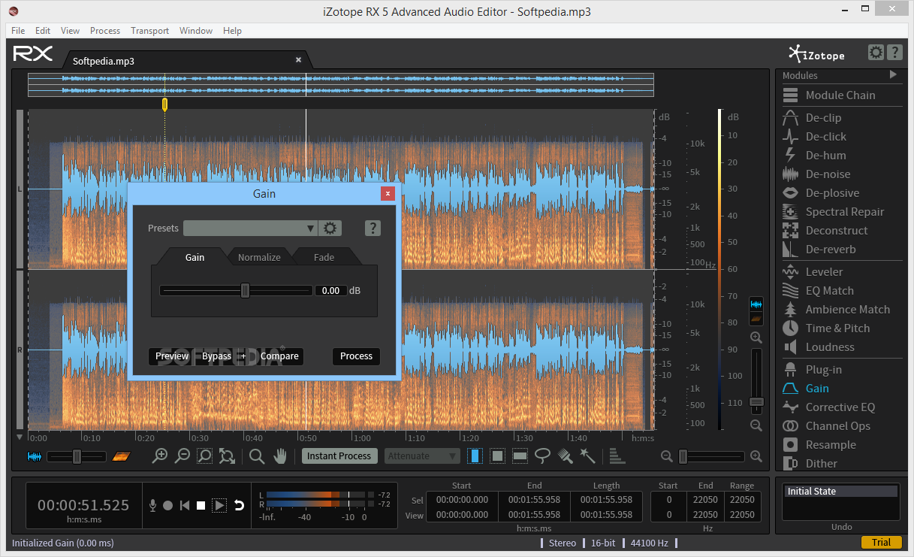The image size is (914, 557).
Task: Select the grab hand tool
Action: point(280,456)
